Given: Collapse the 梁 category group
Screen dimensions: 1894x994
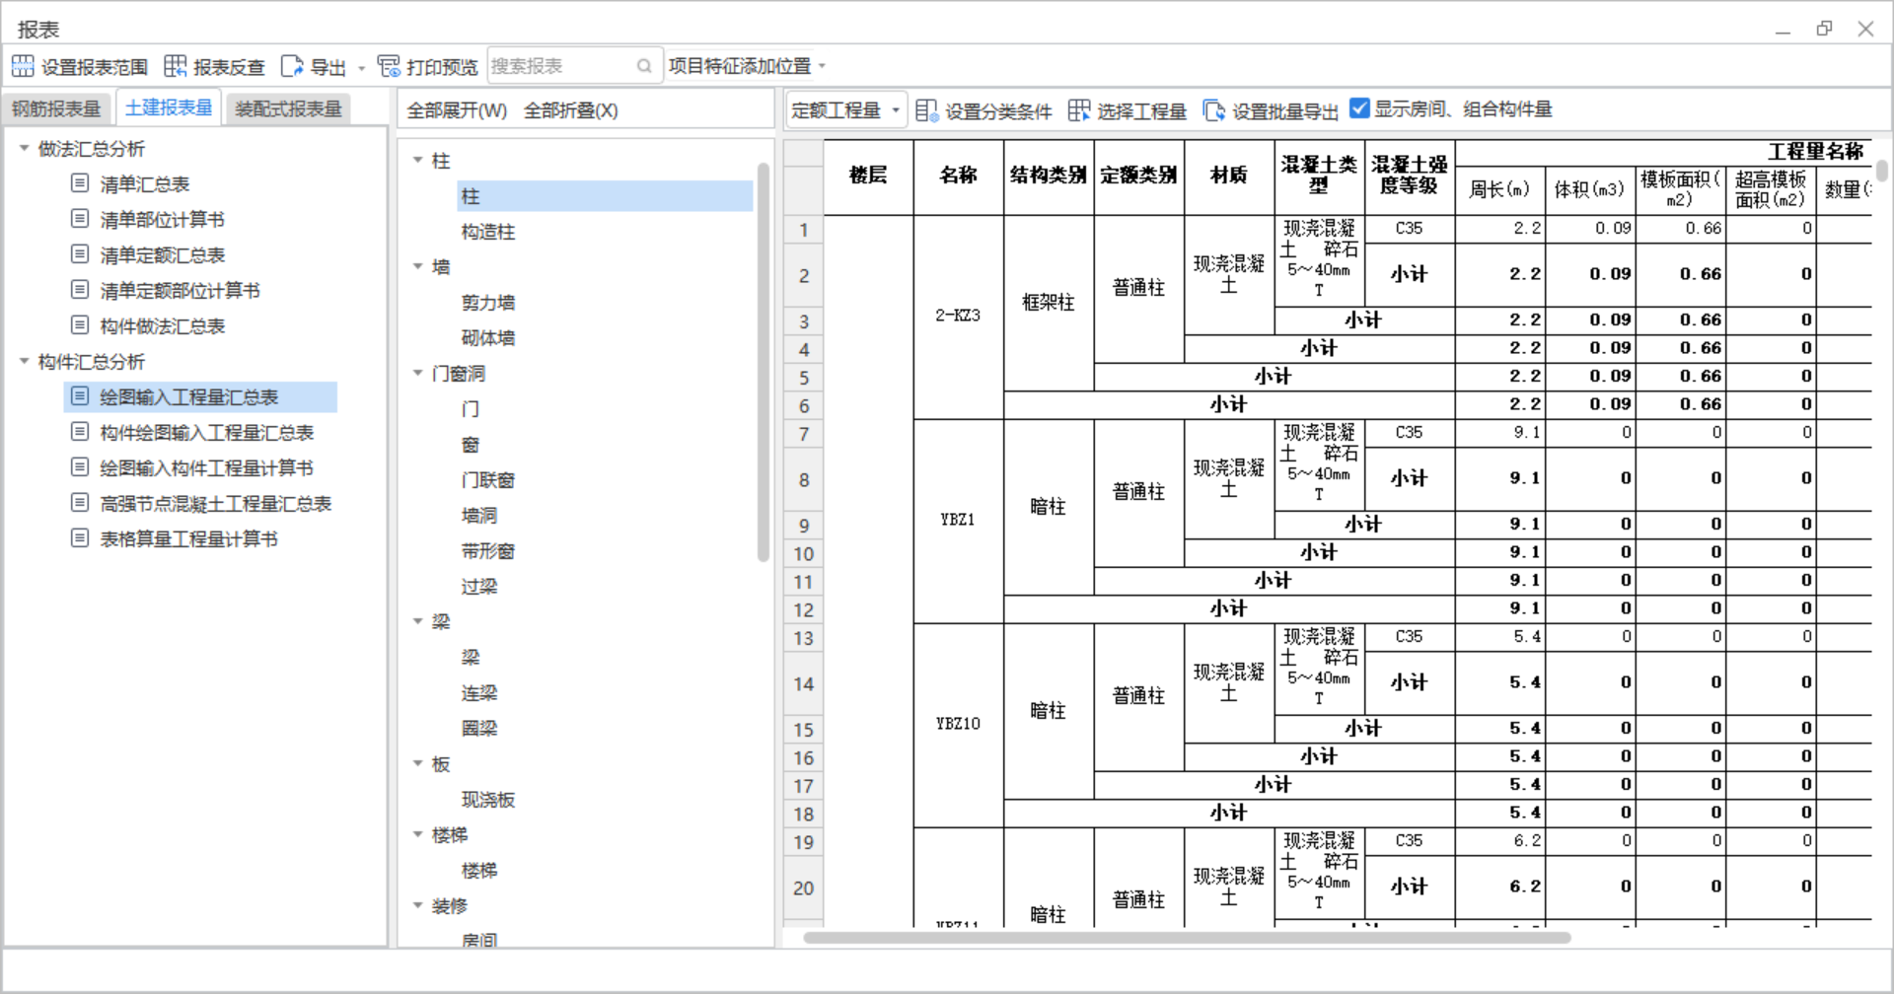Looking at the screenshot, I should [x=418, y=621].
